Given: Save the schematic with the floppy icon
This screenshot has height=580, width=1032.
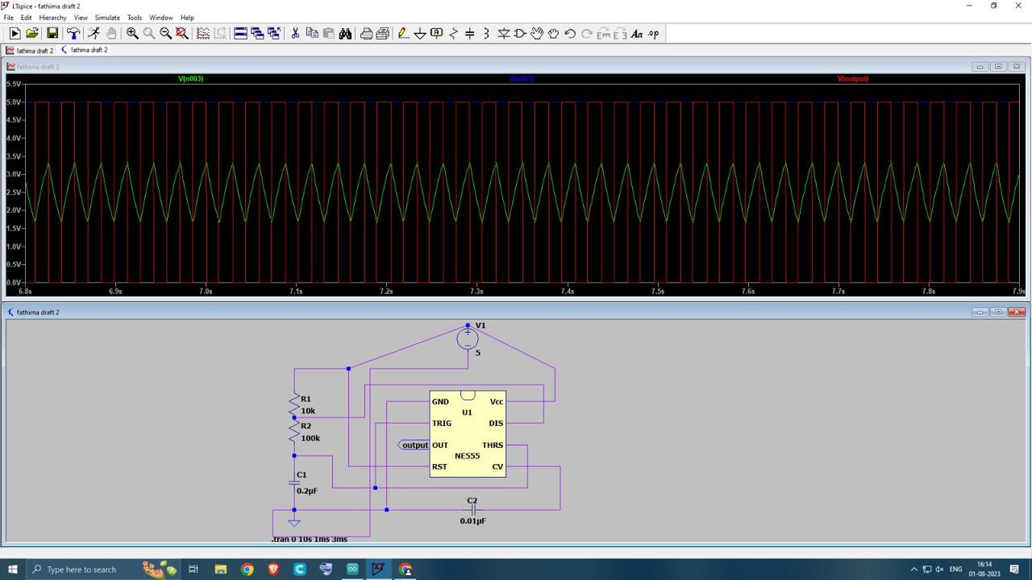Looking at the screenshot, I should [52, 33].
